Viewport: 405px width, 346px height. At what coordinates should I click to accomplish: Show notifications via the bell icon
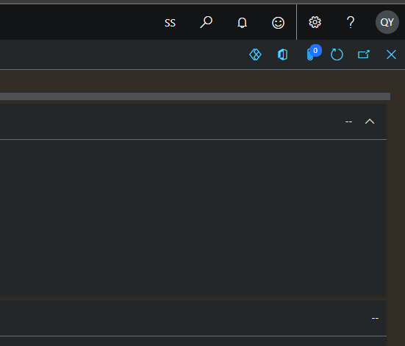coord(242,23)
